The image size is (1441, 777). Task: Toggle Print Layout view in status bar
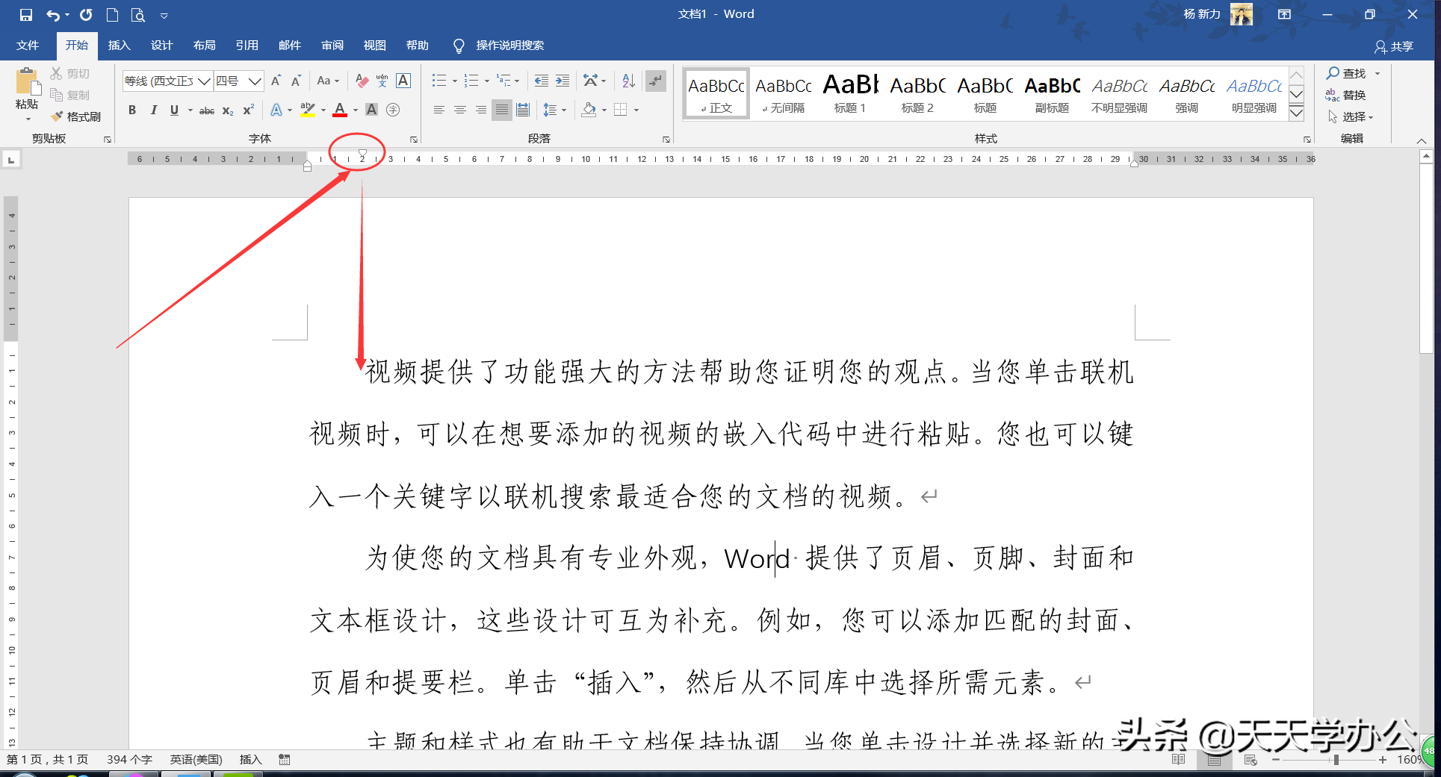pos(1215,760)
